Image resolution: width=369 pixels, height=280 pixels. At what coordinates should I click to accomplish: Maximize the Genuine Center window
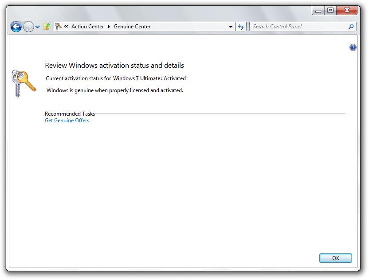pyautogui.click(x=330, y=11)
